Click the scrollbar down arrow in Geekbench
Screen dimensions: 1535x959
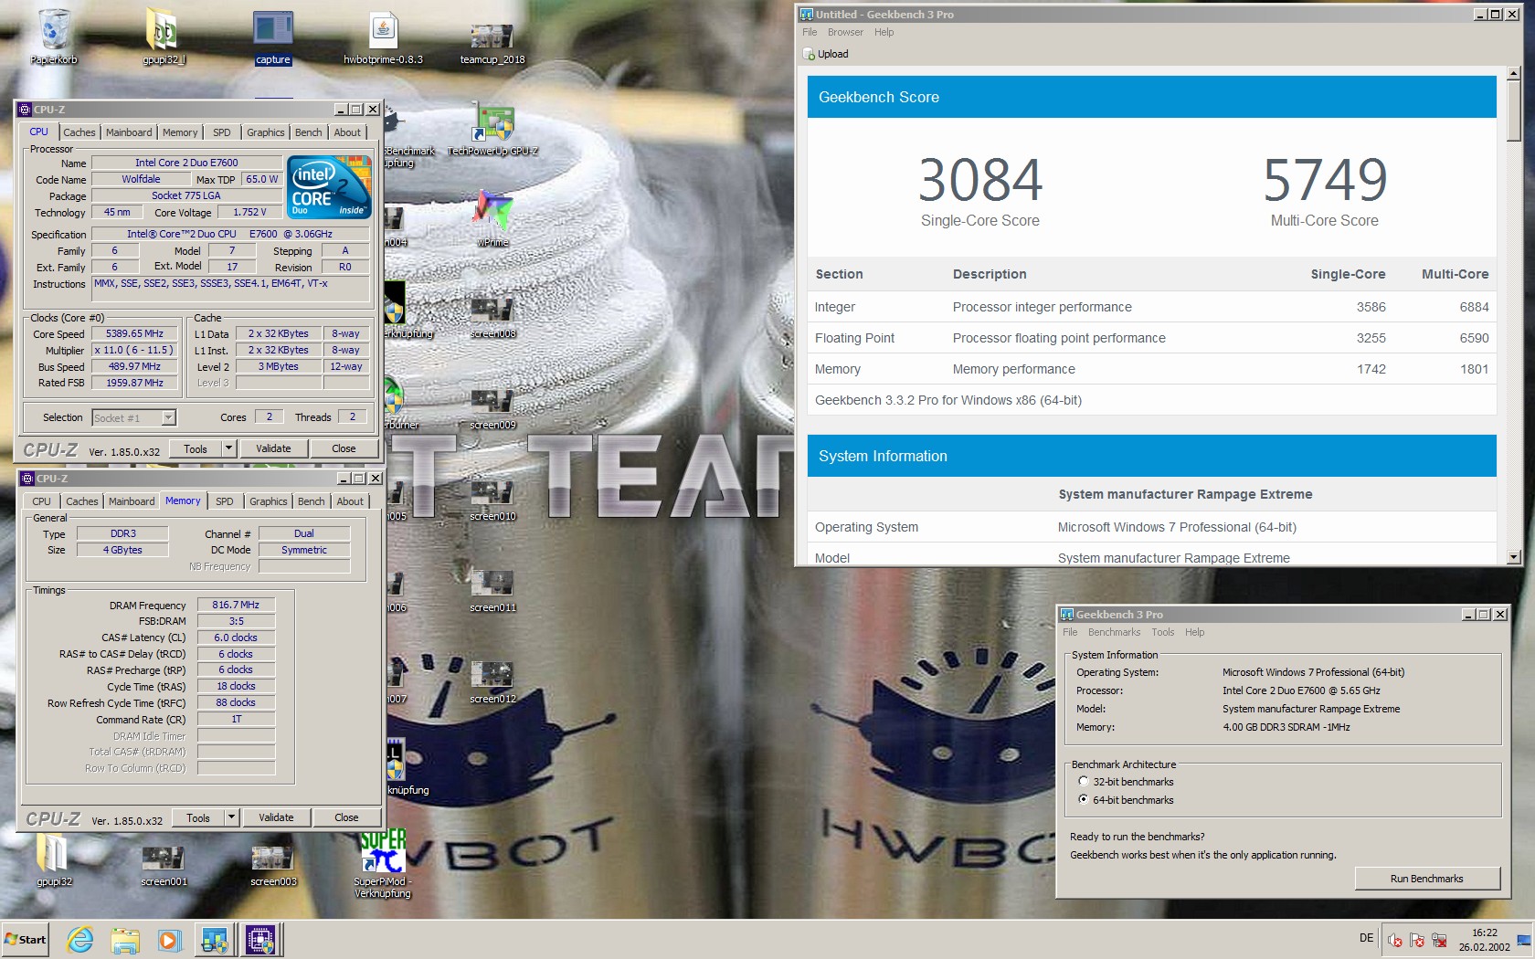pyautogui.click(x=1514, y=556)
